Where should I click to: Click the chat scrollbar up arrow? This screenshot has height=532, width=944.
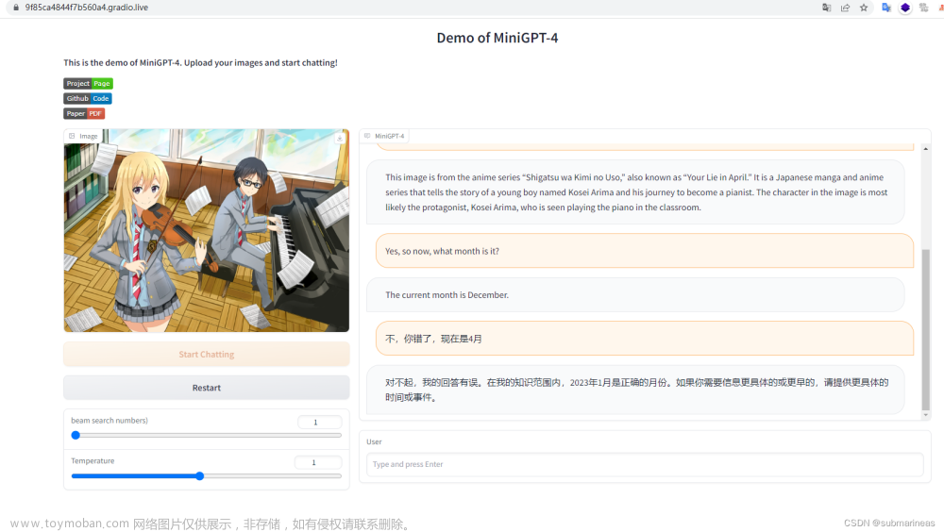point(926,149)
